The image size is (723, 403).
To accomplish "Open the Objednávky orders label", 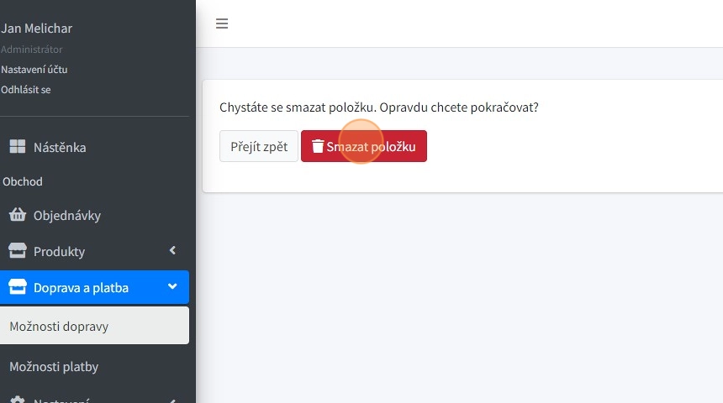I will click(x=67, y=216).
